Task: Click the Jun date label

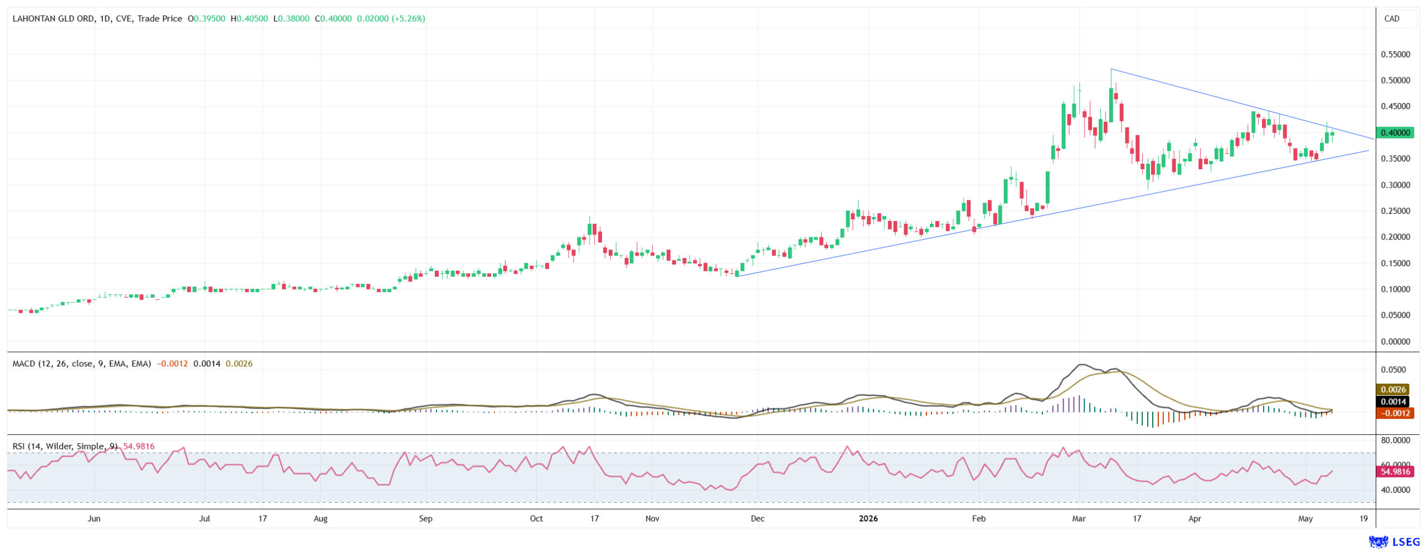Action: [94, 518]
